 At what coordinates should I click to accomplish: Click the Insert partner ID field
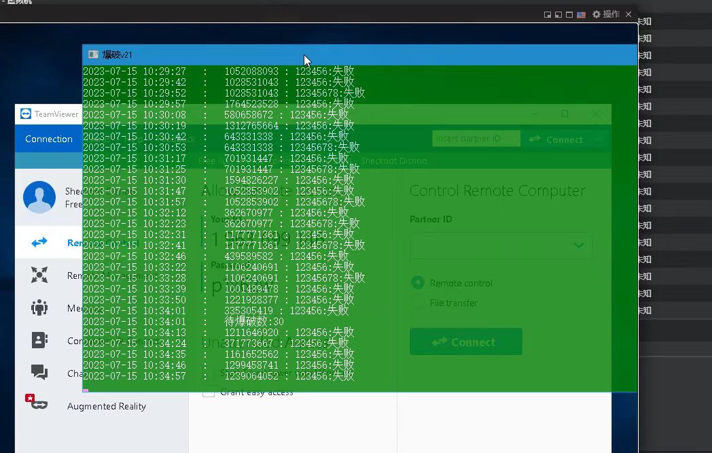tap(476, 139)
